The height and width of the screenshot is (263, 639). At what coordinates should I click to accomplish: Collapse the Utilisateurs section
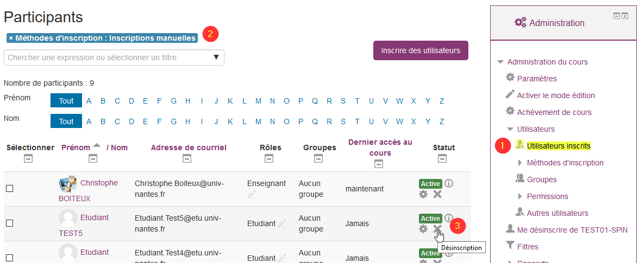point(510,129)
